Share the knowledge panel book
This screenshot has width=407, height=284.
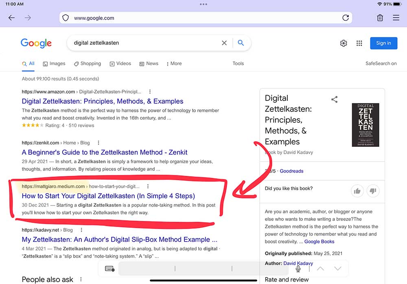334,99
